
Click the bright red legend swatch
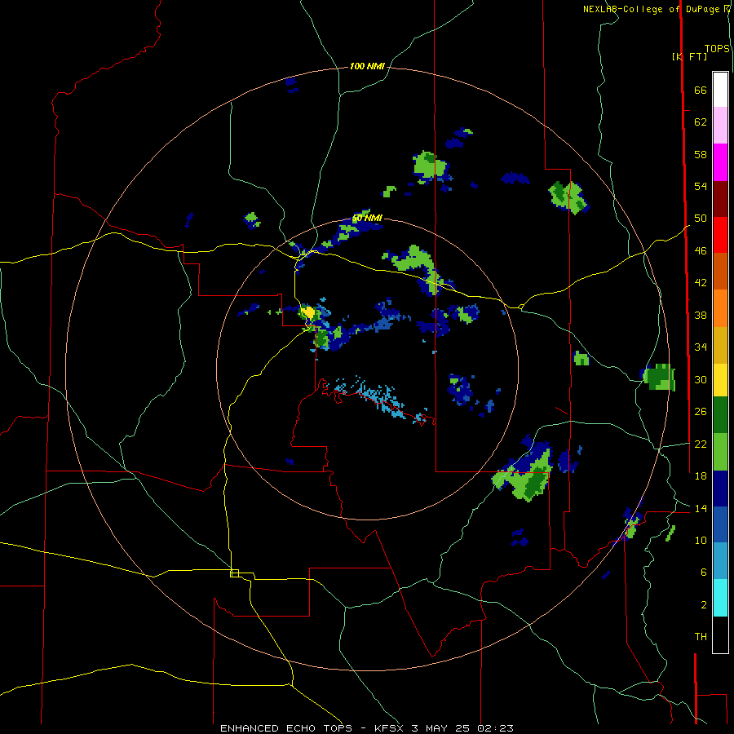tap(720, 235)
